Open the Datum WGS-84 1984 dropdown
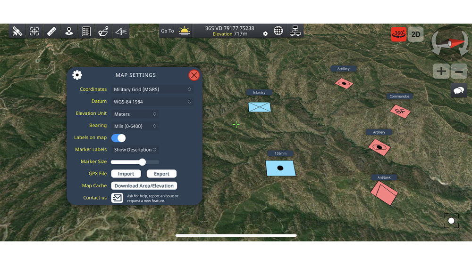 [152, 102]
